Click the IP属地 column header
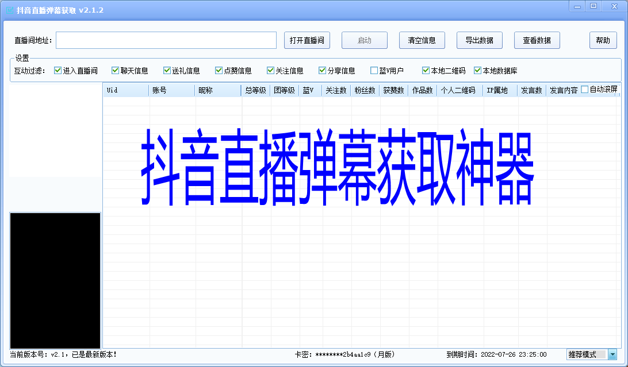 (500, 90)
